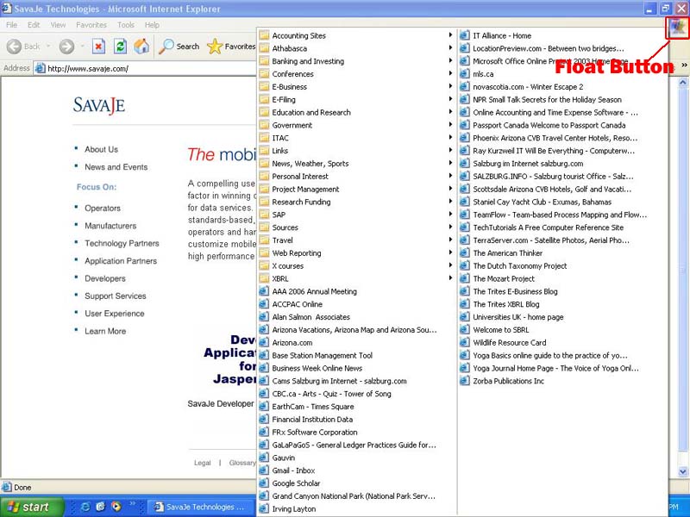Click the Refresh page icon
Viewport: 690px width, 517px height.
pyautogui.click(x=120, y=47)
